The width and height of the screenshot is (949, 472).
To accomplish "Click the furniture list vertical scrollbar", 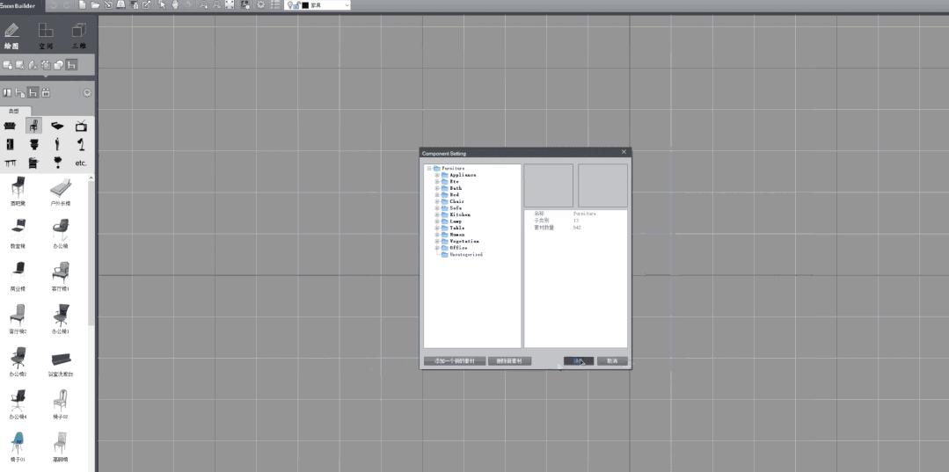I will [x=91, y=254].
